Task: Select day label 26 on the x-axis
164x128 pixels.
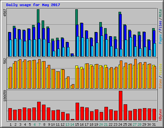Action: pos(130,124)
